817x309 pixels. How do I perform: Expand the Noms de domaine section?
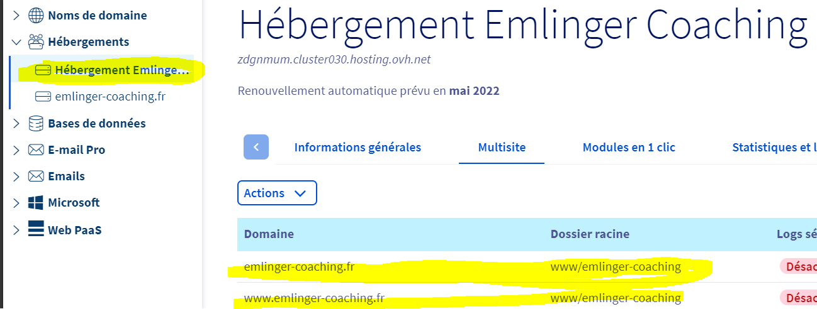[16, 16]
